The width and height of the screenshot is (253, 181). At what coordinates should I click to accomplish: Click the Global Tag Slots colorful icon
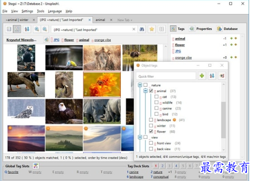pyautogui.click(x=36, y=165)
